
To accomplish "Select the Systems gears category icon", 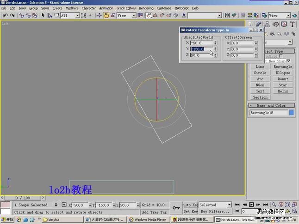I will [x=293, y=34].
